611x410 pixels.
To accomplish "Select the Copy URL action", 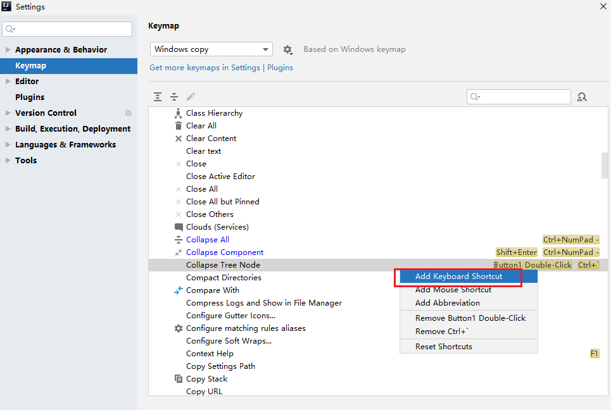I will 204,391.
